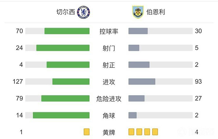218x139 pixels.
Task: Click Burnley's gray 进攻 attacks bar
Action: [x=142, y=82]
